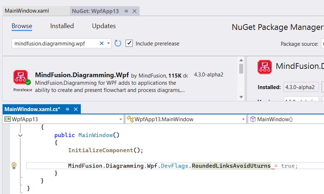Screen dimensions: 324x194
Task: Open the MainWindow.xaml document tab
Action: tap(27, 11)
